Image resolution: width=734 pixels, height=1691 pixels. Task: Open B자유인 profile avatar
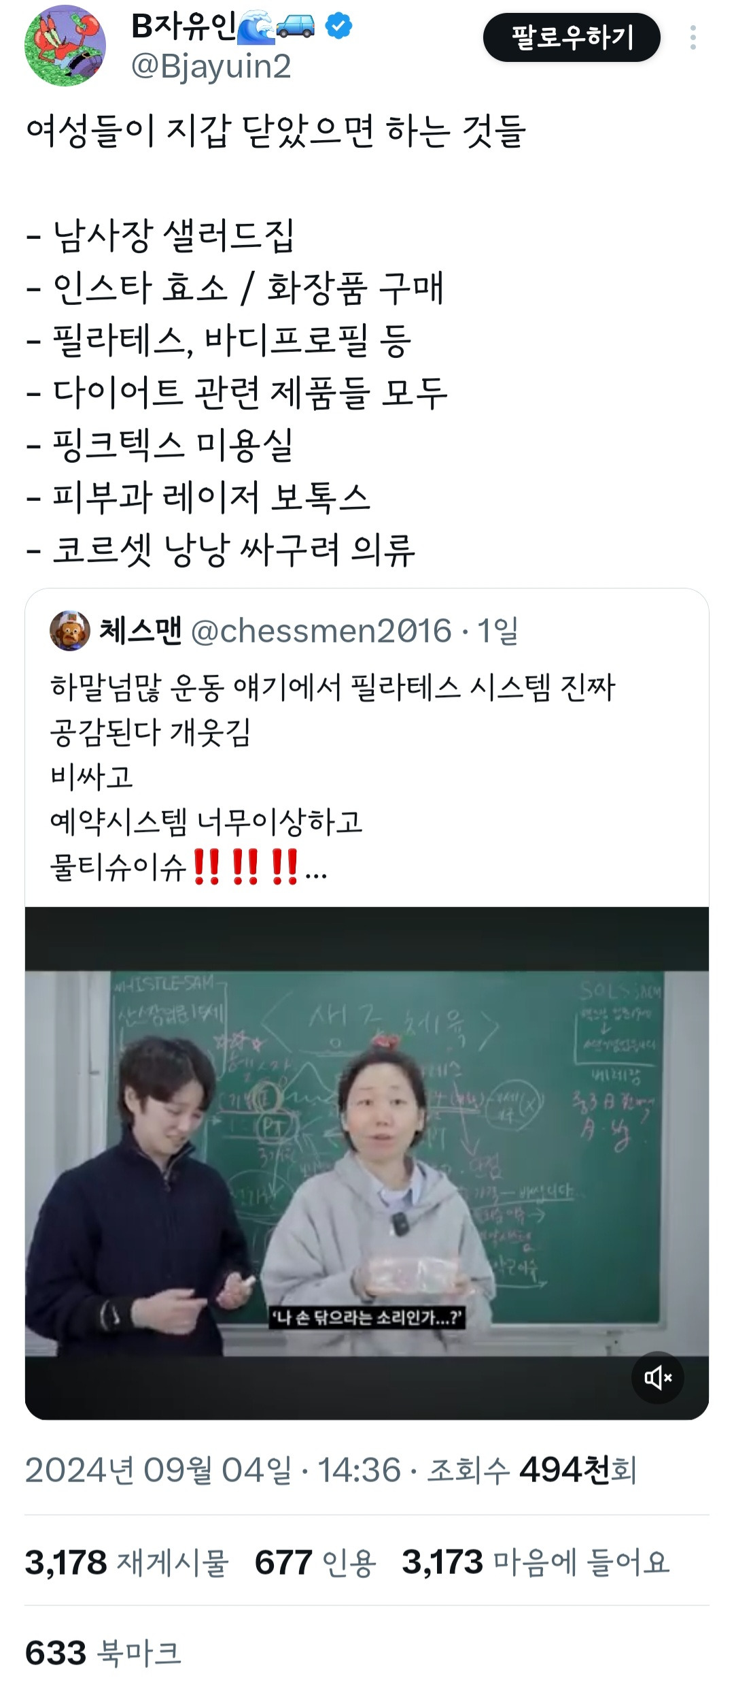pos(65,46)
